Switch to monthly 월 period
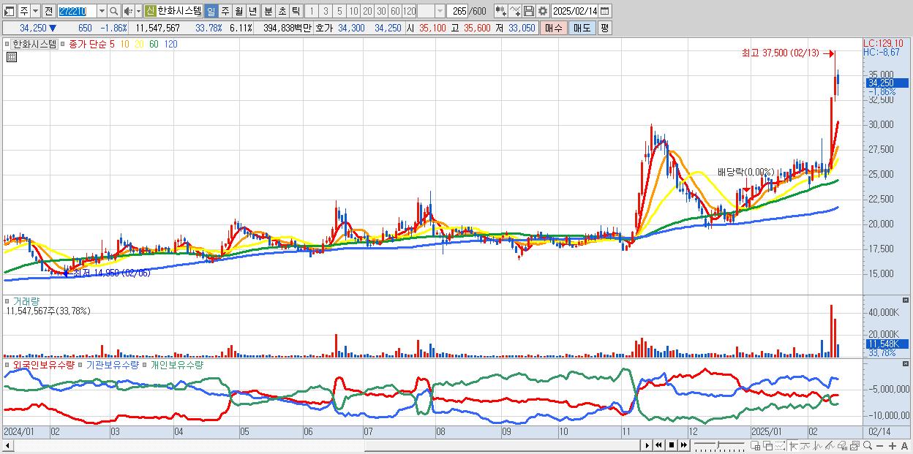This screenshot has width=913, height=454. pyautogui.click(x=238, y=11)
